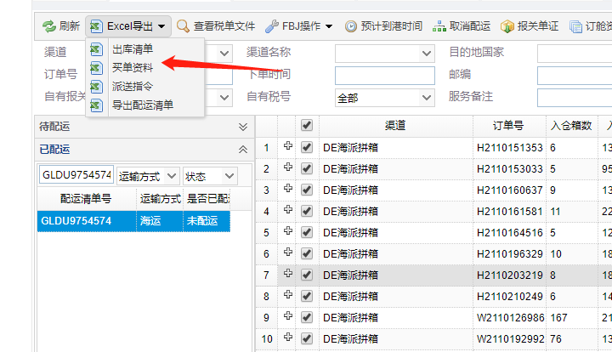Expand row 6 plus icon
Viewport: 612px width, 352px height.
tap(288, 253)
